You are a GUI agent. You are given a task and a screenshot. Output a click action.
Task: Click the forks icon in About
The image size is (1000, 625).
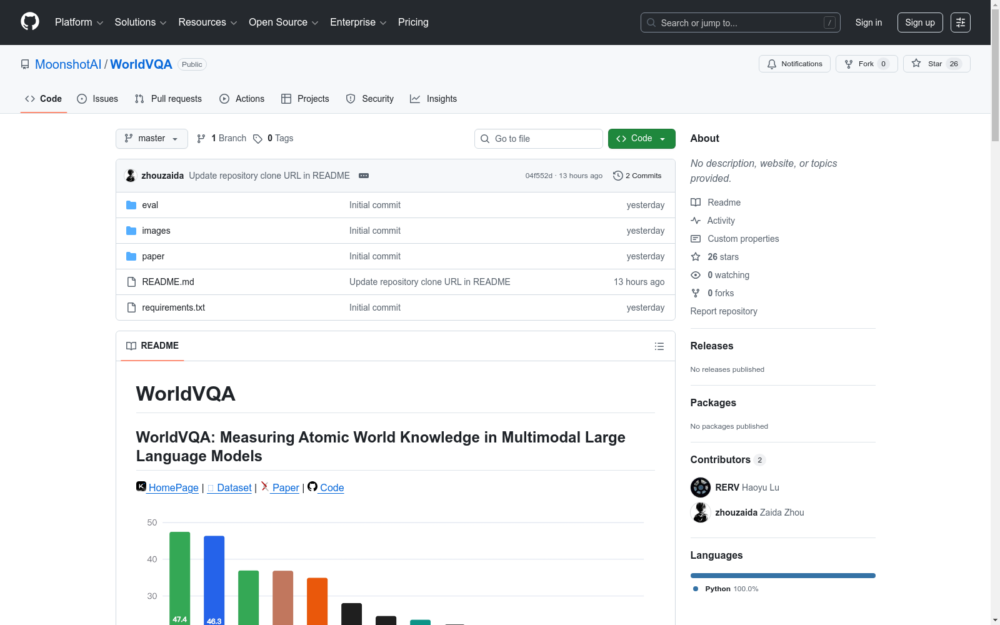[x=696, y=293]
